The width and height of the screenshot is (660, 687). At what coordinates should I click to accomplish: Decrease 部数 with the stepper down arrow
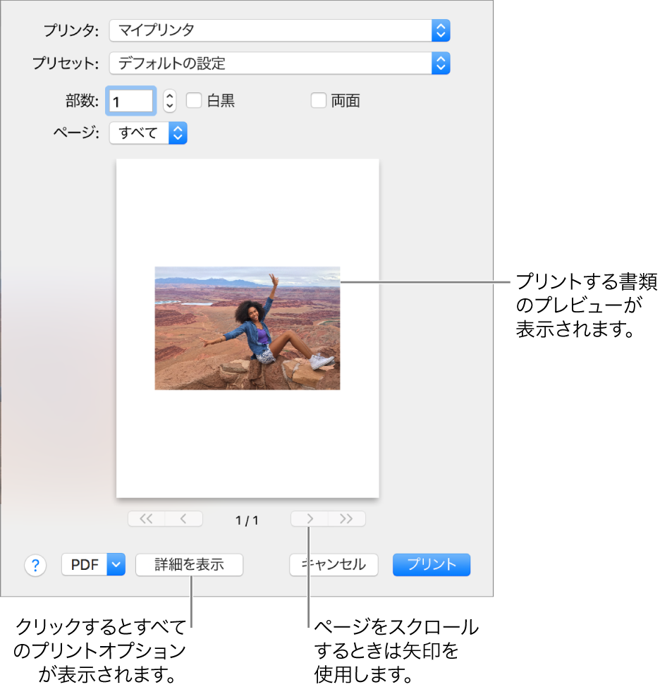(169, 104)
